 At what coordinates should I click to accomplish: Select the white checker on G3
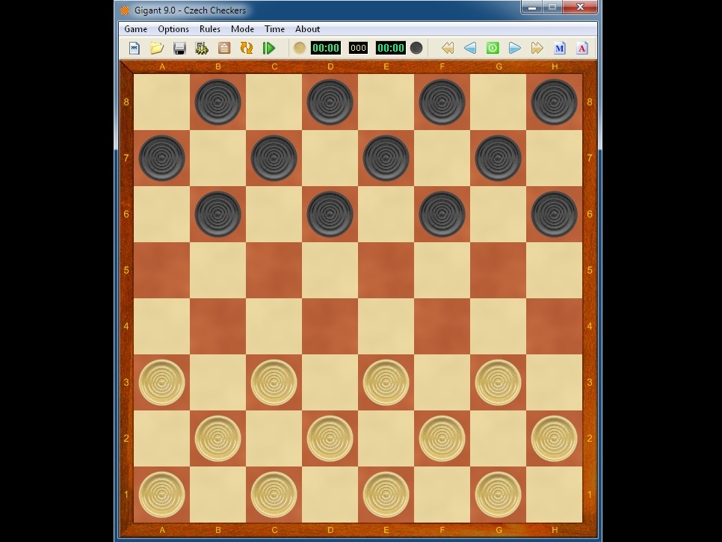[499, 382]
